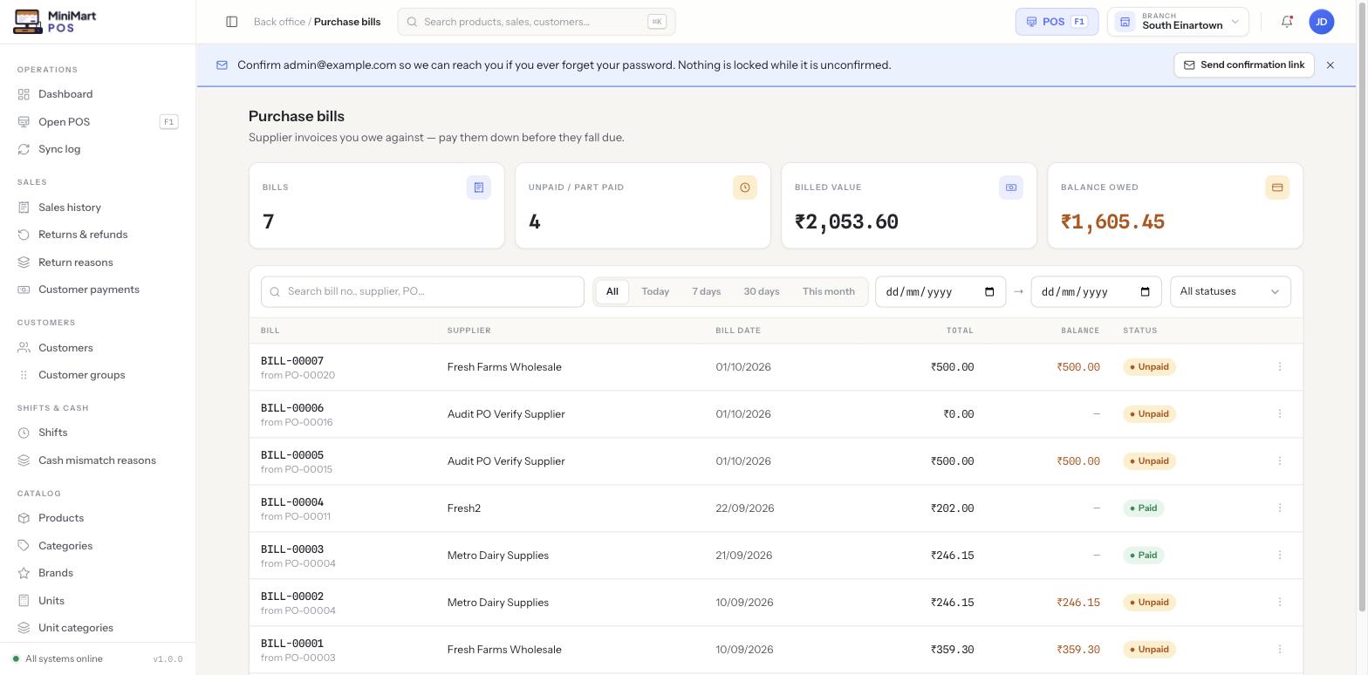
Task: Open row actions for BILL-00002
Action: click(1280, 603)
